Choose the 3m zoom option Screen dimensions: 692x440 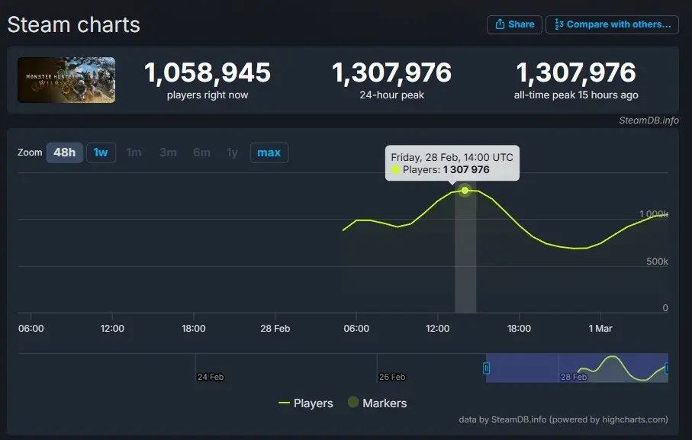168,153
